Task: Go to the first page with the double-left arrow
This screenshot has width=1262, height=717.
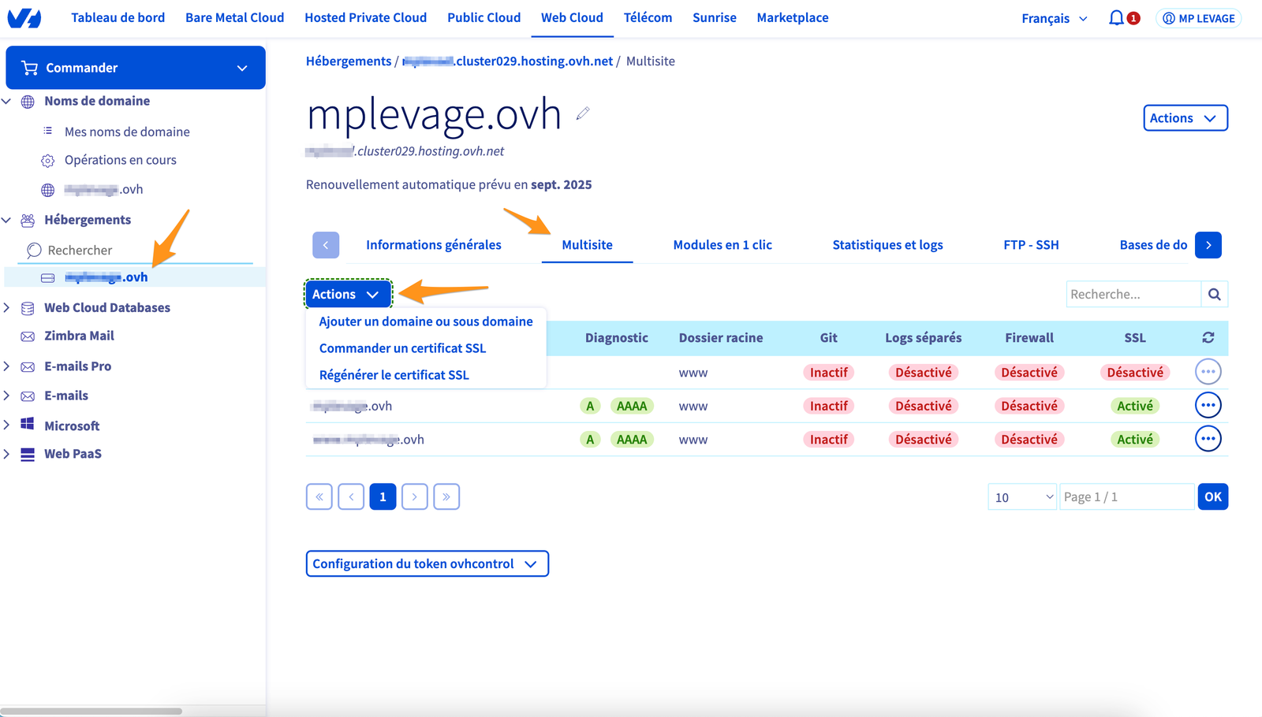Action: [319, 496]
